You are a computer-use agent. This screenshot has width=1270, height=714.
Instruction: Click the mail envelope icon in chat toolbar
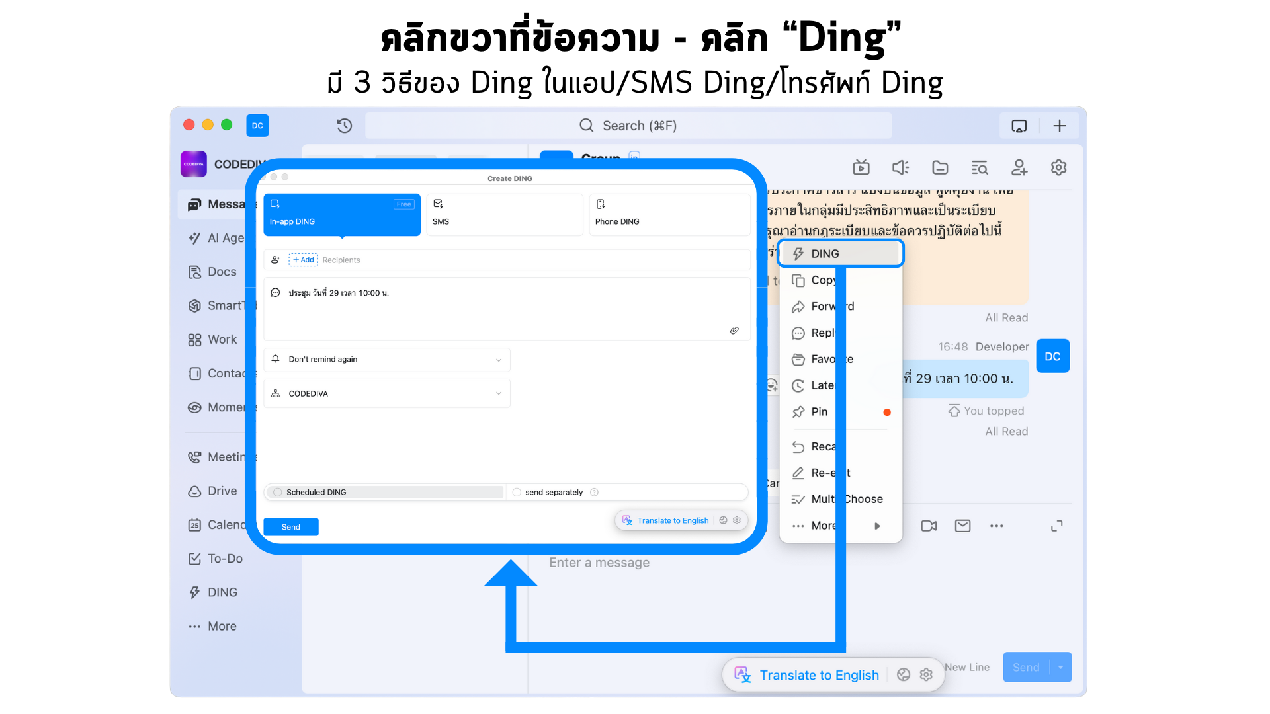point(962,526)
